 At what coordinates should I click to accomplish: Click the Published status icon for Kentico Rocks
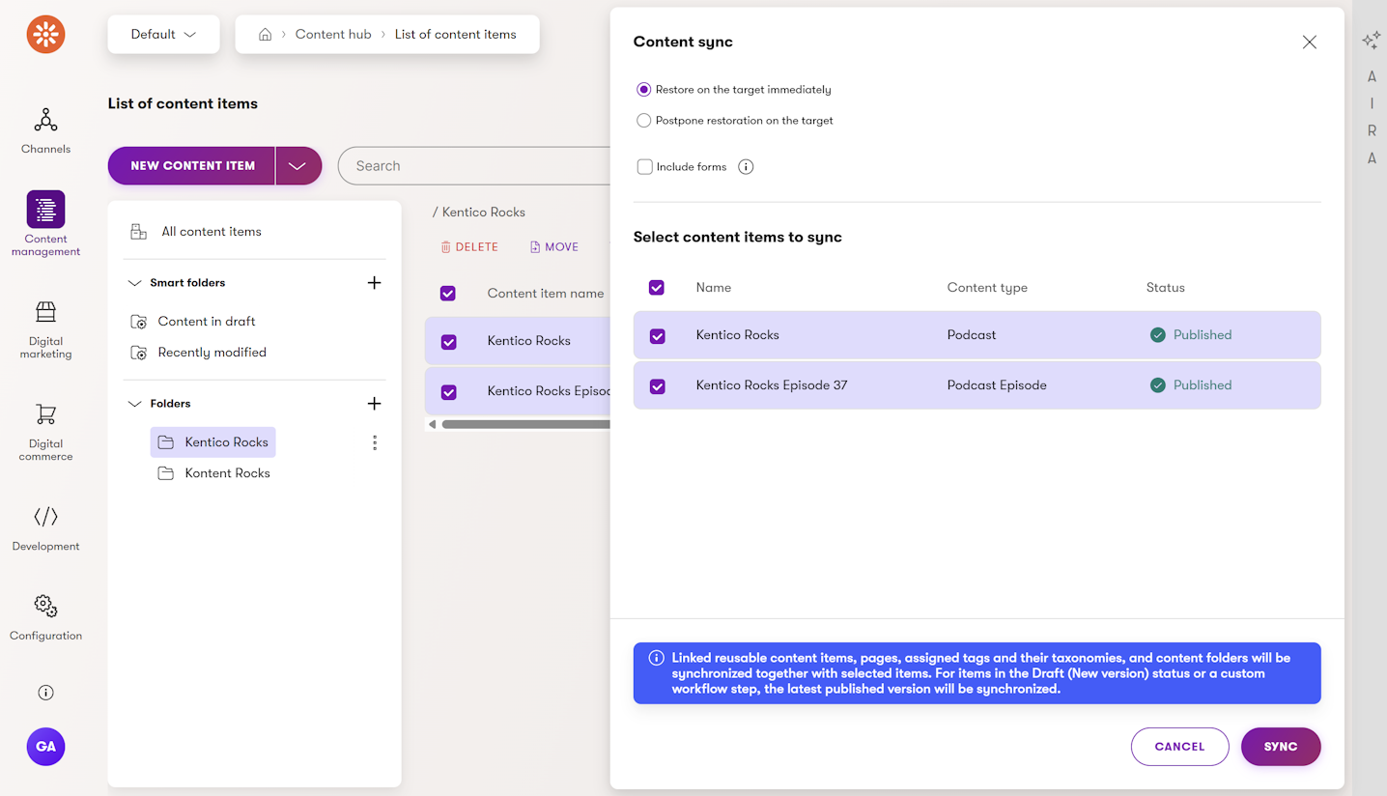(1158, 335)
